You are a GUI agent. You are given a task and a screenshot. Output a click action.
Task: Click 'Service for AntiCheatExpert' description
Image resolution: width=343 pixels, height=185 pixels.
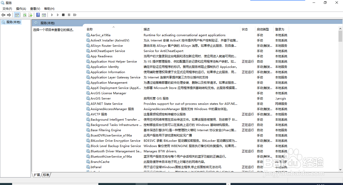point(163,51)
